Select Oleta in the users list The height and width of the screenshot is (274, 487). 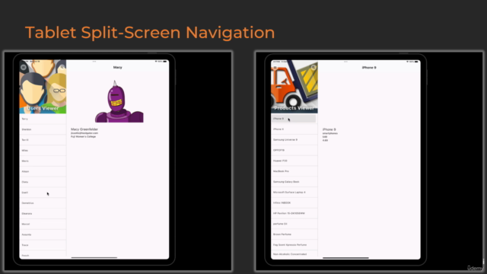click(x=43, y=182)
